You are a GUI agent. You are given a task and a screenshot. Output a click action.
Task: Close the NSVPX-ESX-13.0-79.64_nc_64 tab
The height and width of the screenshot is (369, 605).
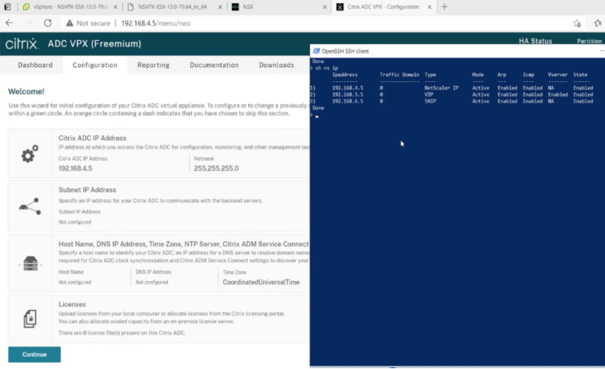(220, 7)
